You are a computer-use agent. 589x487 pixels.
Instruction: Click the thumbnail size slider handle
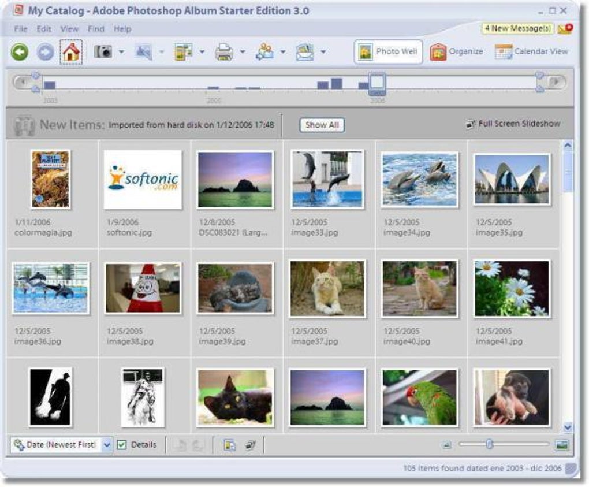point(490,444)
